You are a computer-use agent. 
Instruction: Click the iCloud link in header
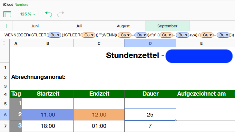8,5
